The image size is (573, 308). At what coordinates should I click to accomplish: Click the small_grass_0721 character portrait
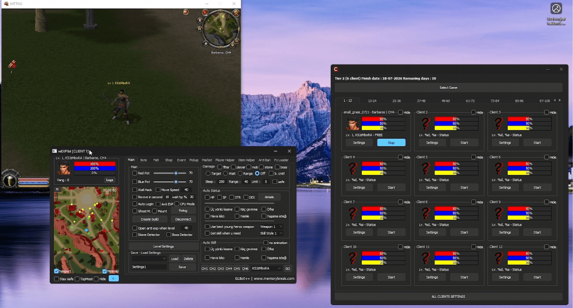(352, 123)
